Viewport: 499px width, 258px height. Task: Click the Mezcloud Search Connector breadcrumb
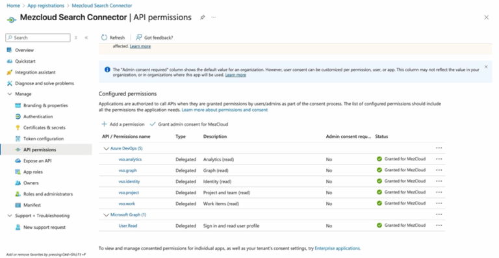[x=102, y=6]
